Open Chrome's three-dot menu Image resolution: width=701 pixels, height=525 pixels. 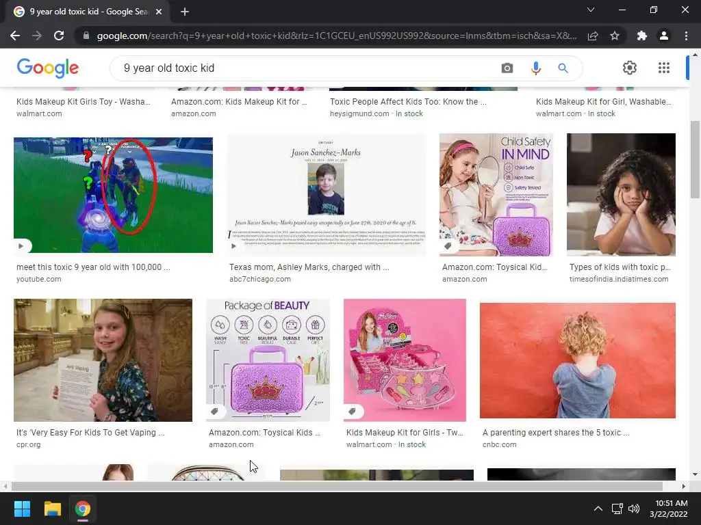point(686,36)
